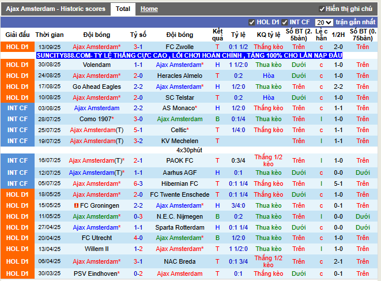Screen dimensions: 381x281
Task: Click the Celtic team name
Action: pos(180,130)
